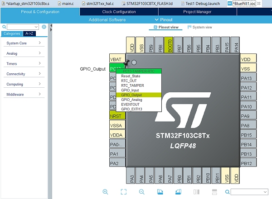
Task: Open the categories settings gear
Action: point(44,27)
